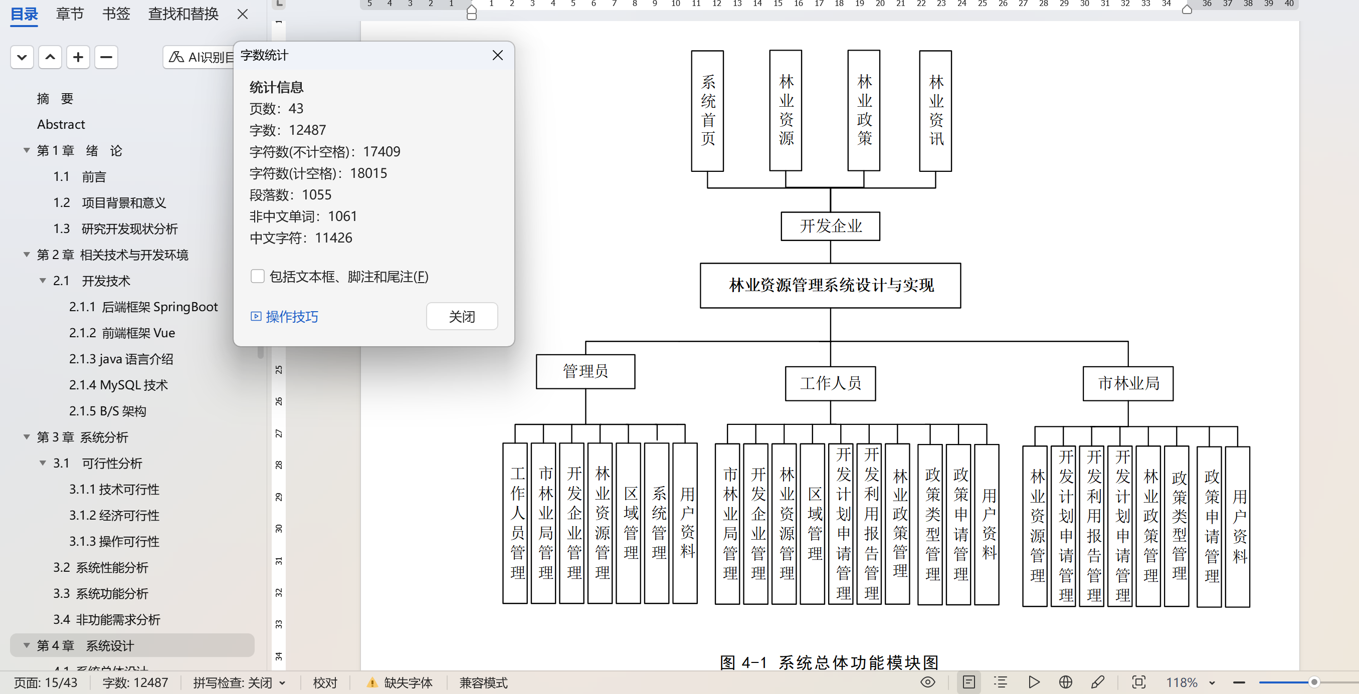Collapse the 2.1 开发技术 tree node
Screen dimensions: 1359x694
43,281
